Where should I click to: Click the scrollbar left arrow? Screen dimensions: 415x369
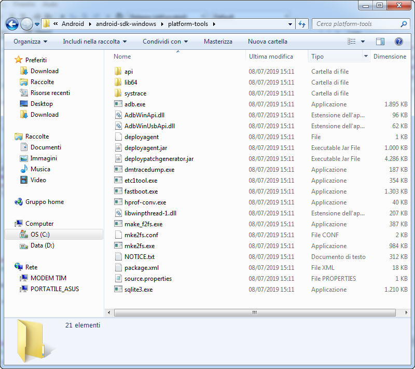point(109,312)
